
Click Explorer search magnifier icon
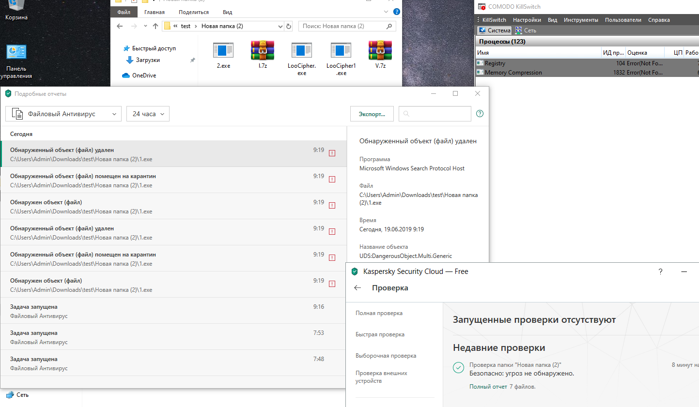389,26
